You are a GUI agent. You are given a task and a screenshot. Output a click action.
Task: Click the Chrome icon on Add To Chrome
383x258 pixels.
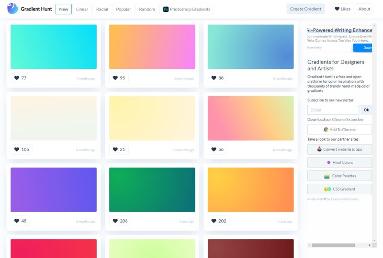(x=326, y=130)
